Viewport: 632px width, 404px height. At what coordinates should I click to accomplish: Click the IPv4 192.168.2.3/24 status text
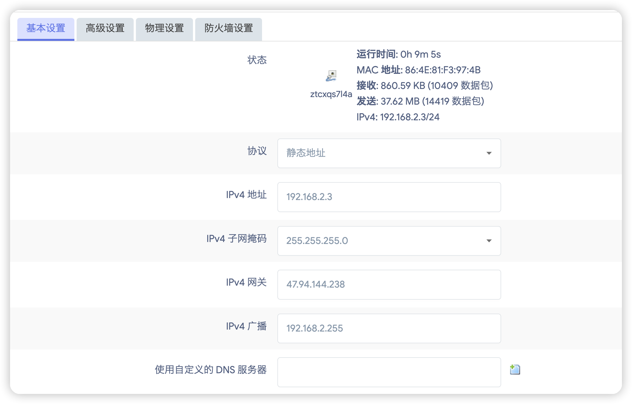pyautogui.click(x=398, y=117)
